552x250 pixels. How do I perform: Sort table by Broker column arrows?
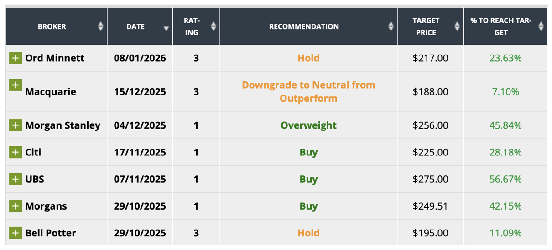100,26
